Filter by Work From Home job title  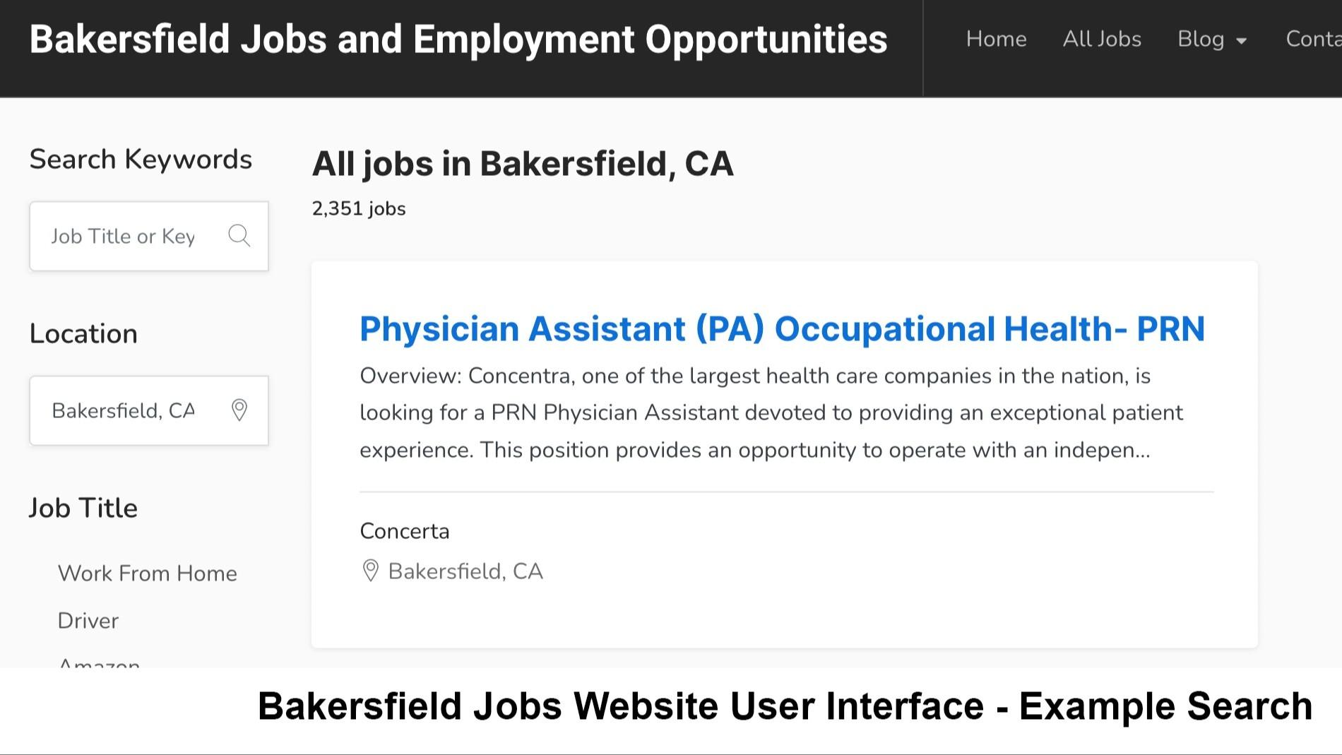(147, 573)
